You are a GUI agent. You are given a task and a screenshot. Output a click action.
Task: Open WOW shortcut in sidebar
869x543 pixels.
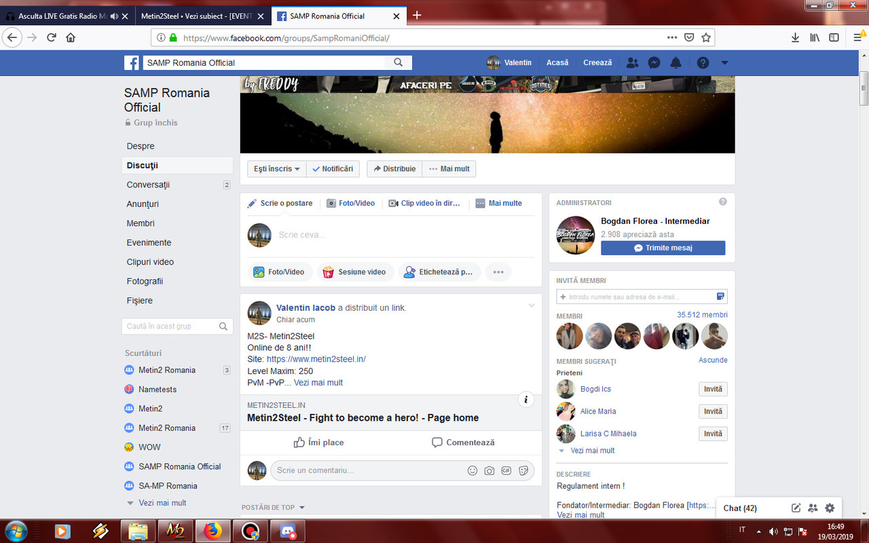click(149, 447)
